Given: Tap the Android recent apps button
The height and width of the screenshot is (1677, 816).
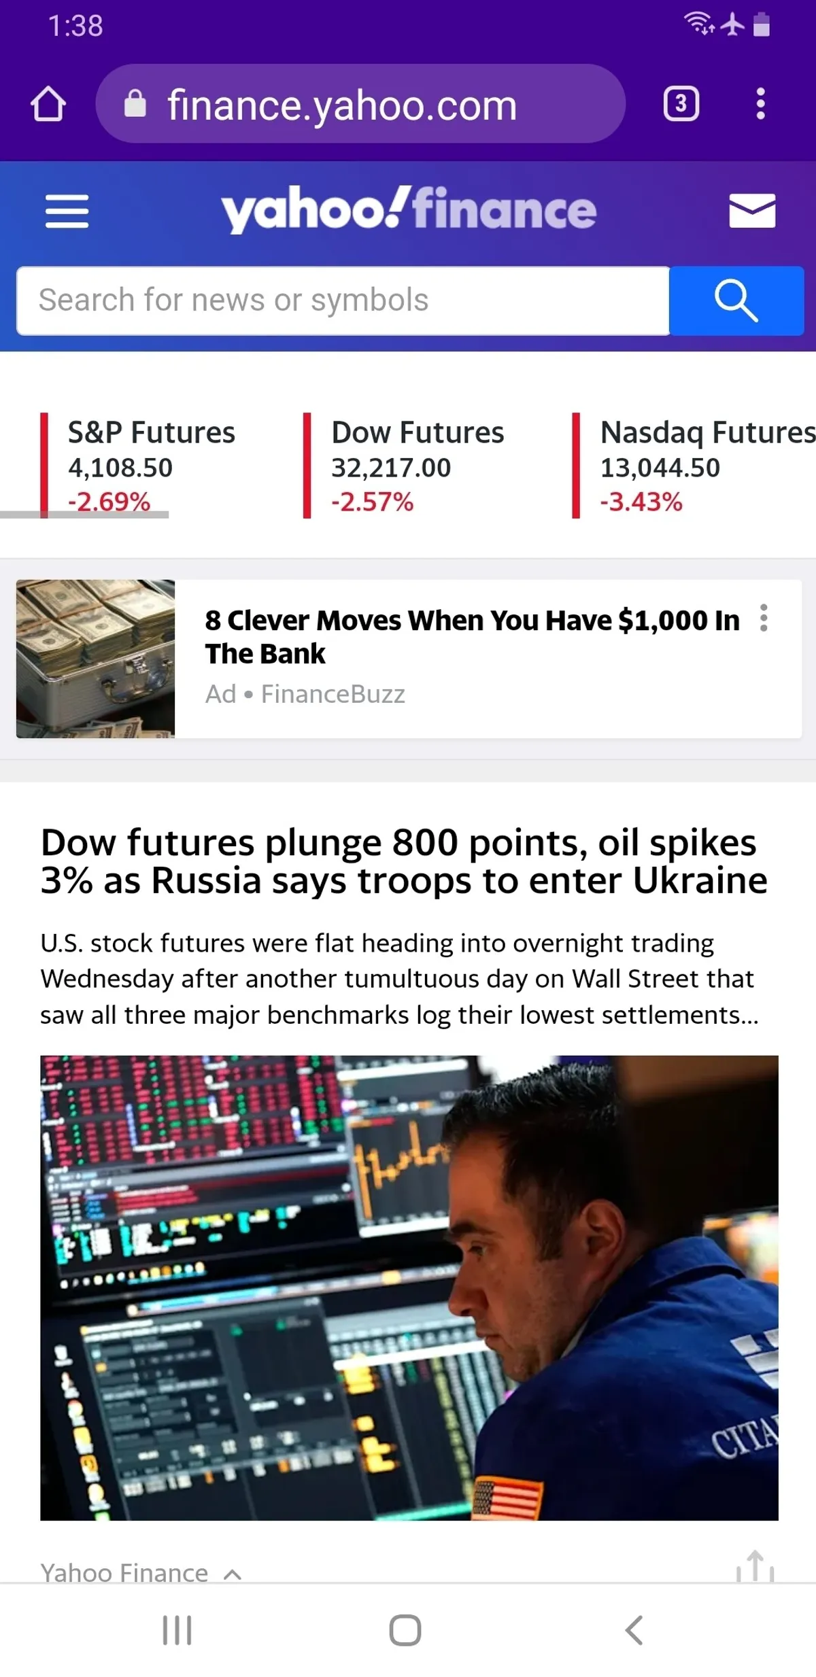Looking at the screenshot, I should pos(177,1630).
